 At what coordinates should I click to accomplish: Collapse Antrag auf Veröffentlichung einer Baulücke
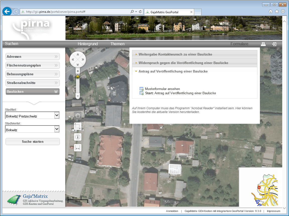173,71
